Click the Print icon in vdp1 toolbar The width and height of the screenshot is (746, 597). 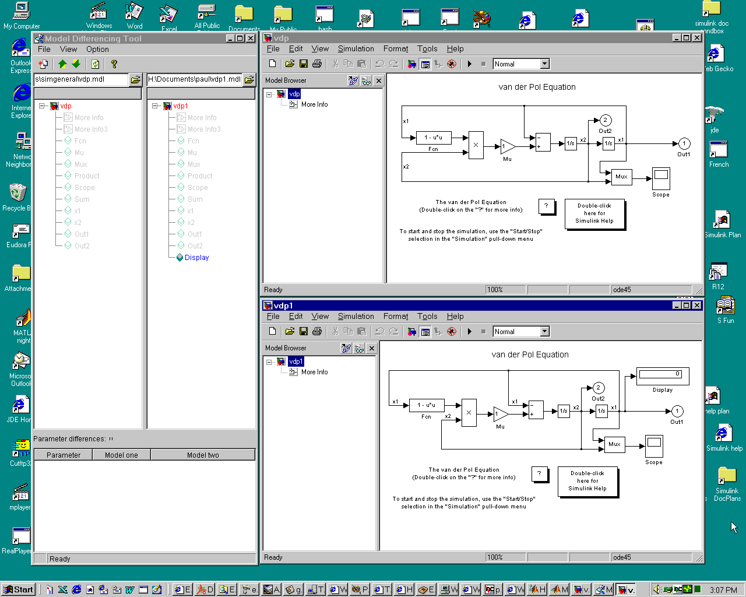point(317,332)
